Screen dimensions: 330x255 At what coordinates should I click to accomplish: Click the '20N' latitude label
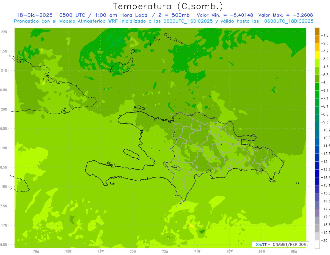click(4, 109)
